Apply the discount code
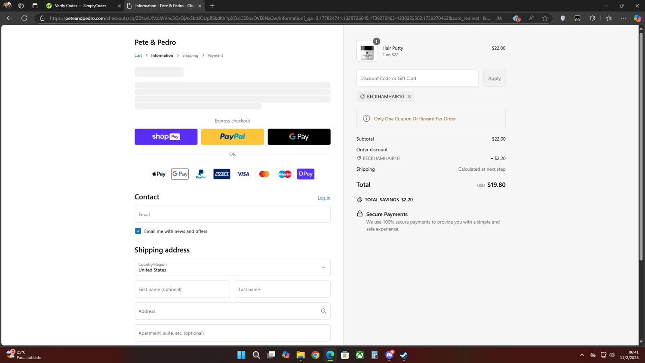 click(x=494, y=78)
